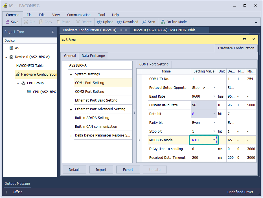The height and width of the screenshot is (198, 263).
Task: Open the Baud Rate dropdown
Action: [214, 96]
